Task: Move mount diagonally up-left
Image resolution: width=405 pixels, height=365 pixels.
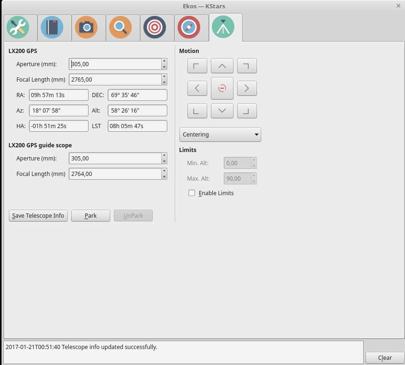Action: coord(197,66)
